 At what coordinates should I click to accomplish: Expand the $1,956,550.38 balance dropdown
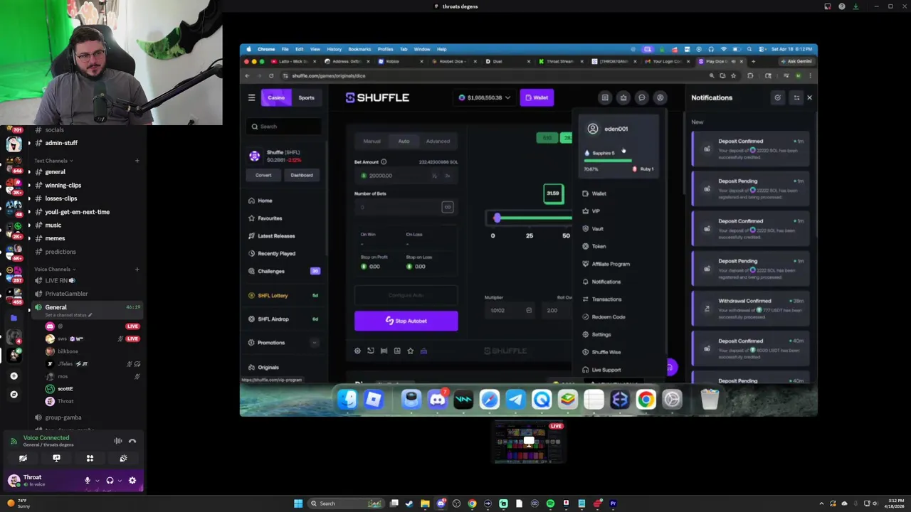tap(484, 97)
